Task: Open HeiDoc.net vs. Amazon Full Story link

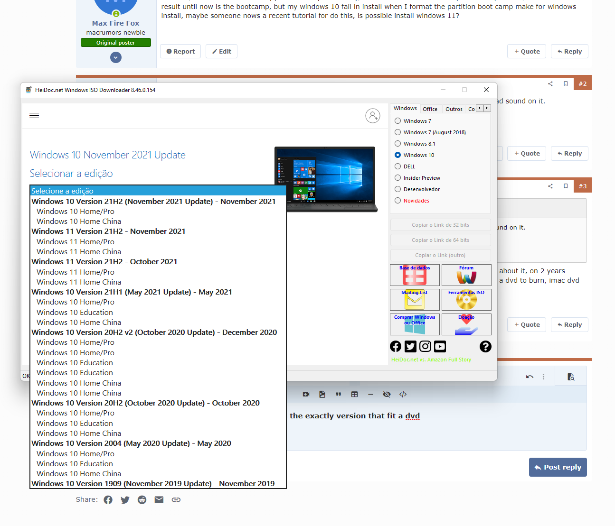Action: tap(431, 360)
